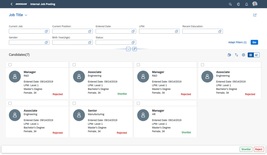The width and height of the screenshot is (267, 155).
Task: Open the sort options icon
Action: pyautogui.click(x=236, y=55)
